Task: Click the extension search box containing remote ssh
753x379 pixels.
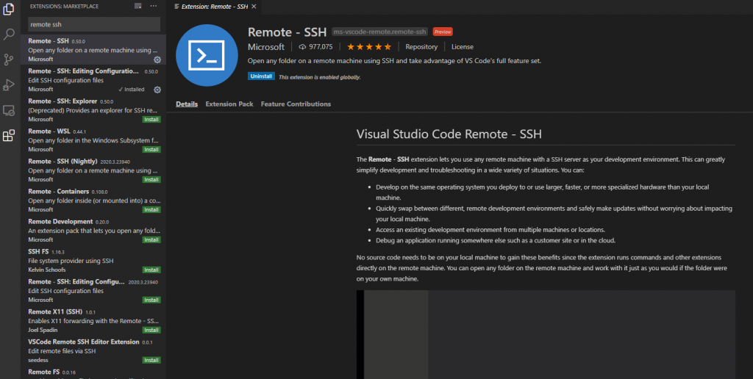Action: pos(94,24)
